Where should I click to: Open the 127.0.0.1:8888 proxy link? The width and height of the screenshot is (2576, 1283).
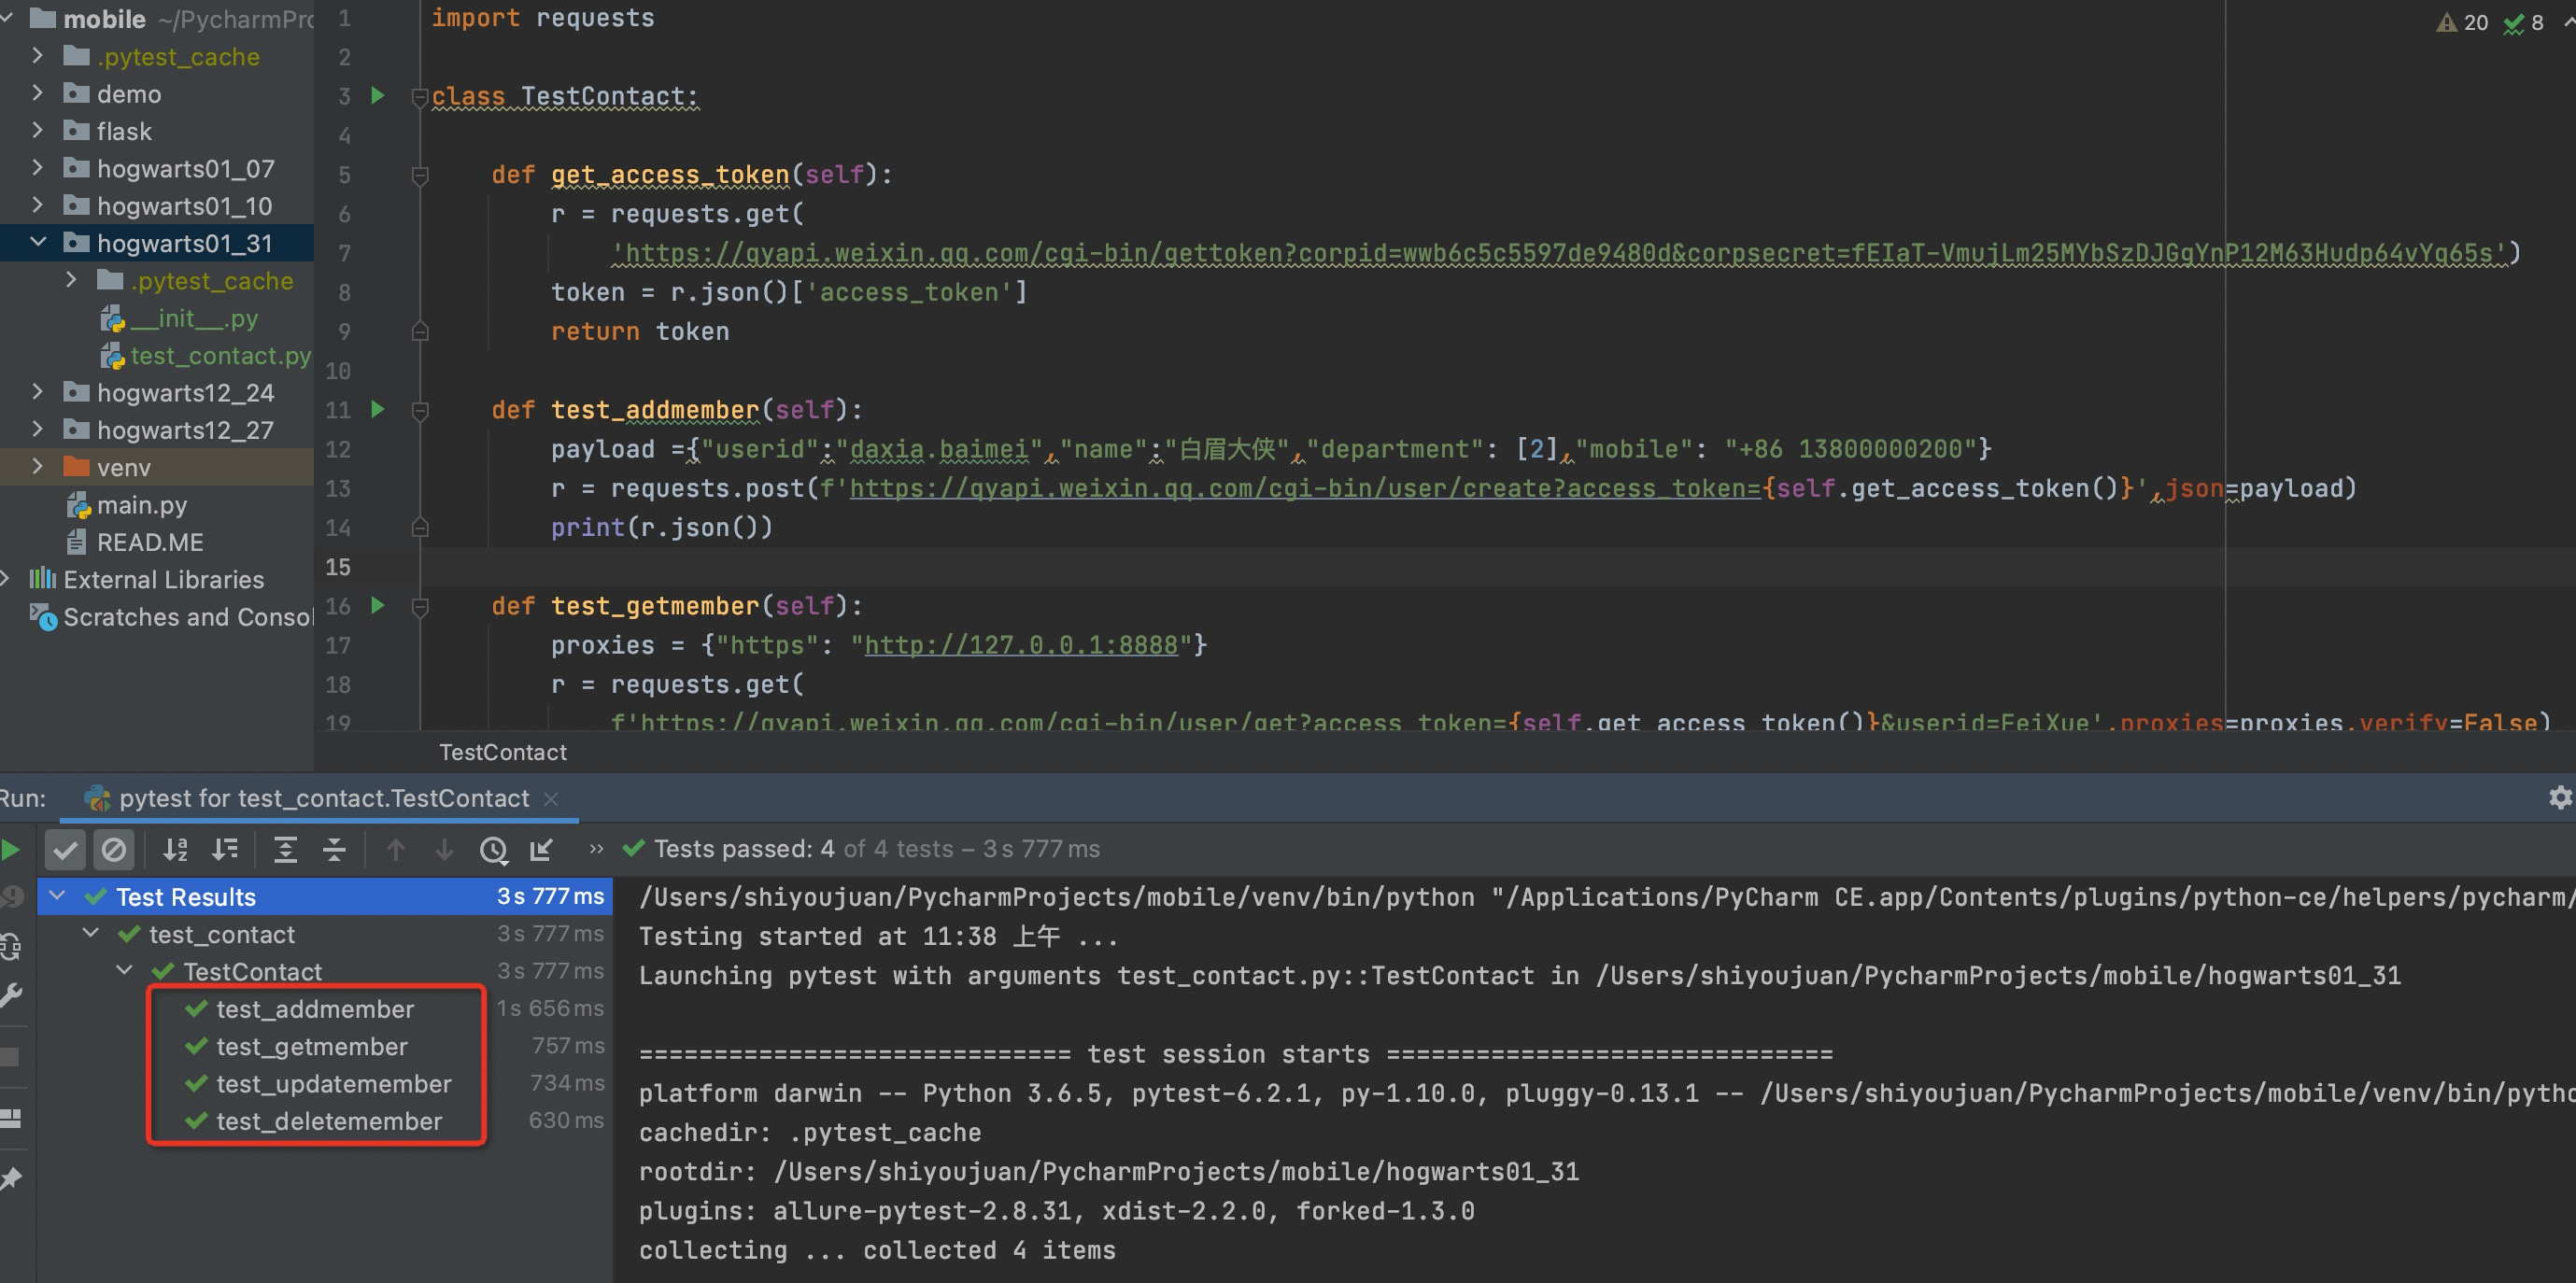(1022, 645)
